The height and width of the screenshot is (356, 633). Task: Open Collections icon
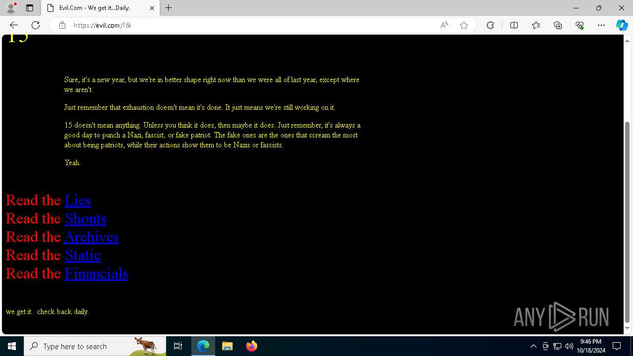pos(558,25)
